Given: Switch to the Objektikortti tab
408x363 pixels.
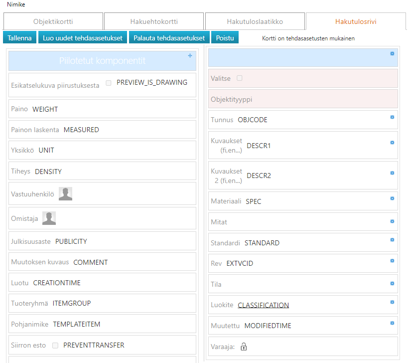Looking at the screenshot, I should point(53,21).
